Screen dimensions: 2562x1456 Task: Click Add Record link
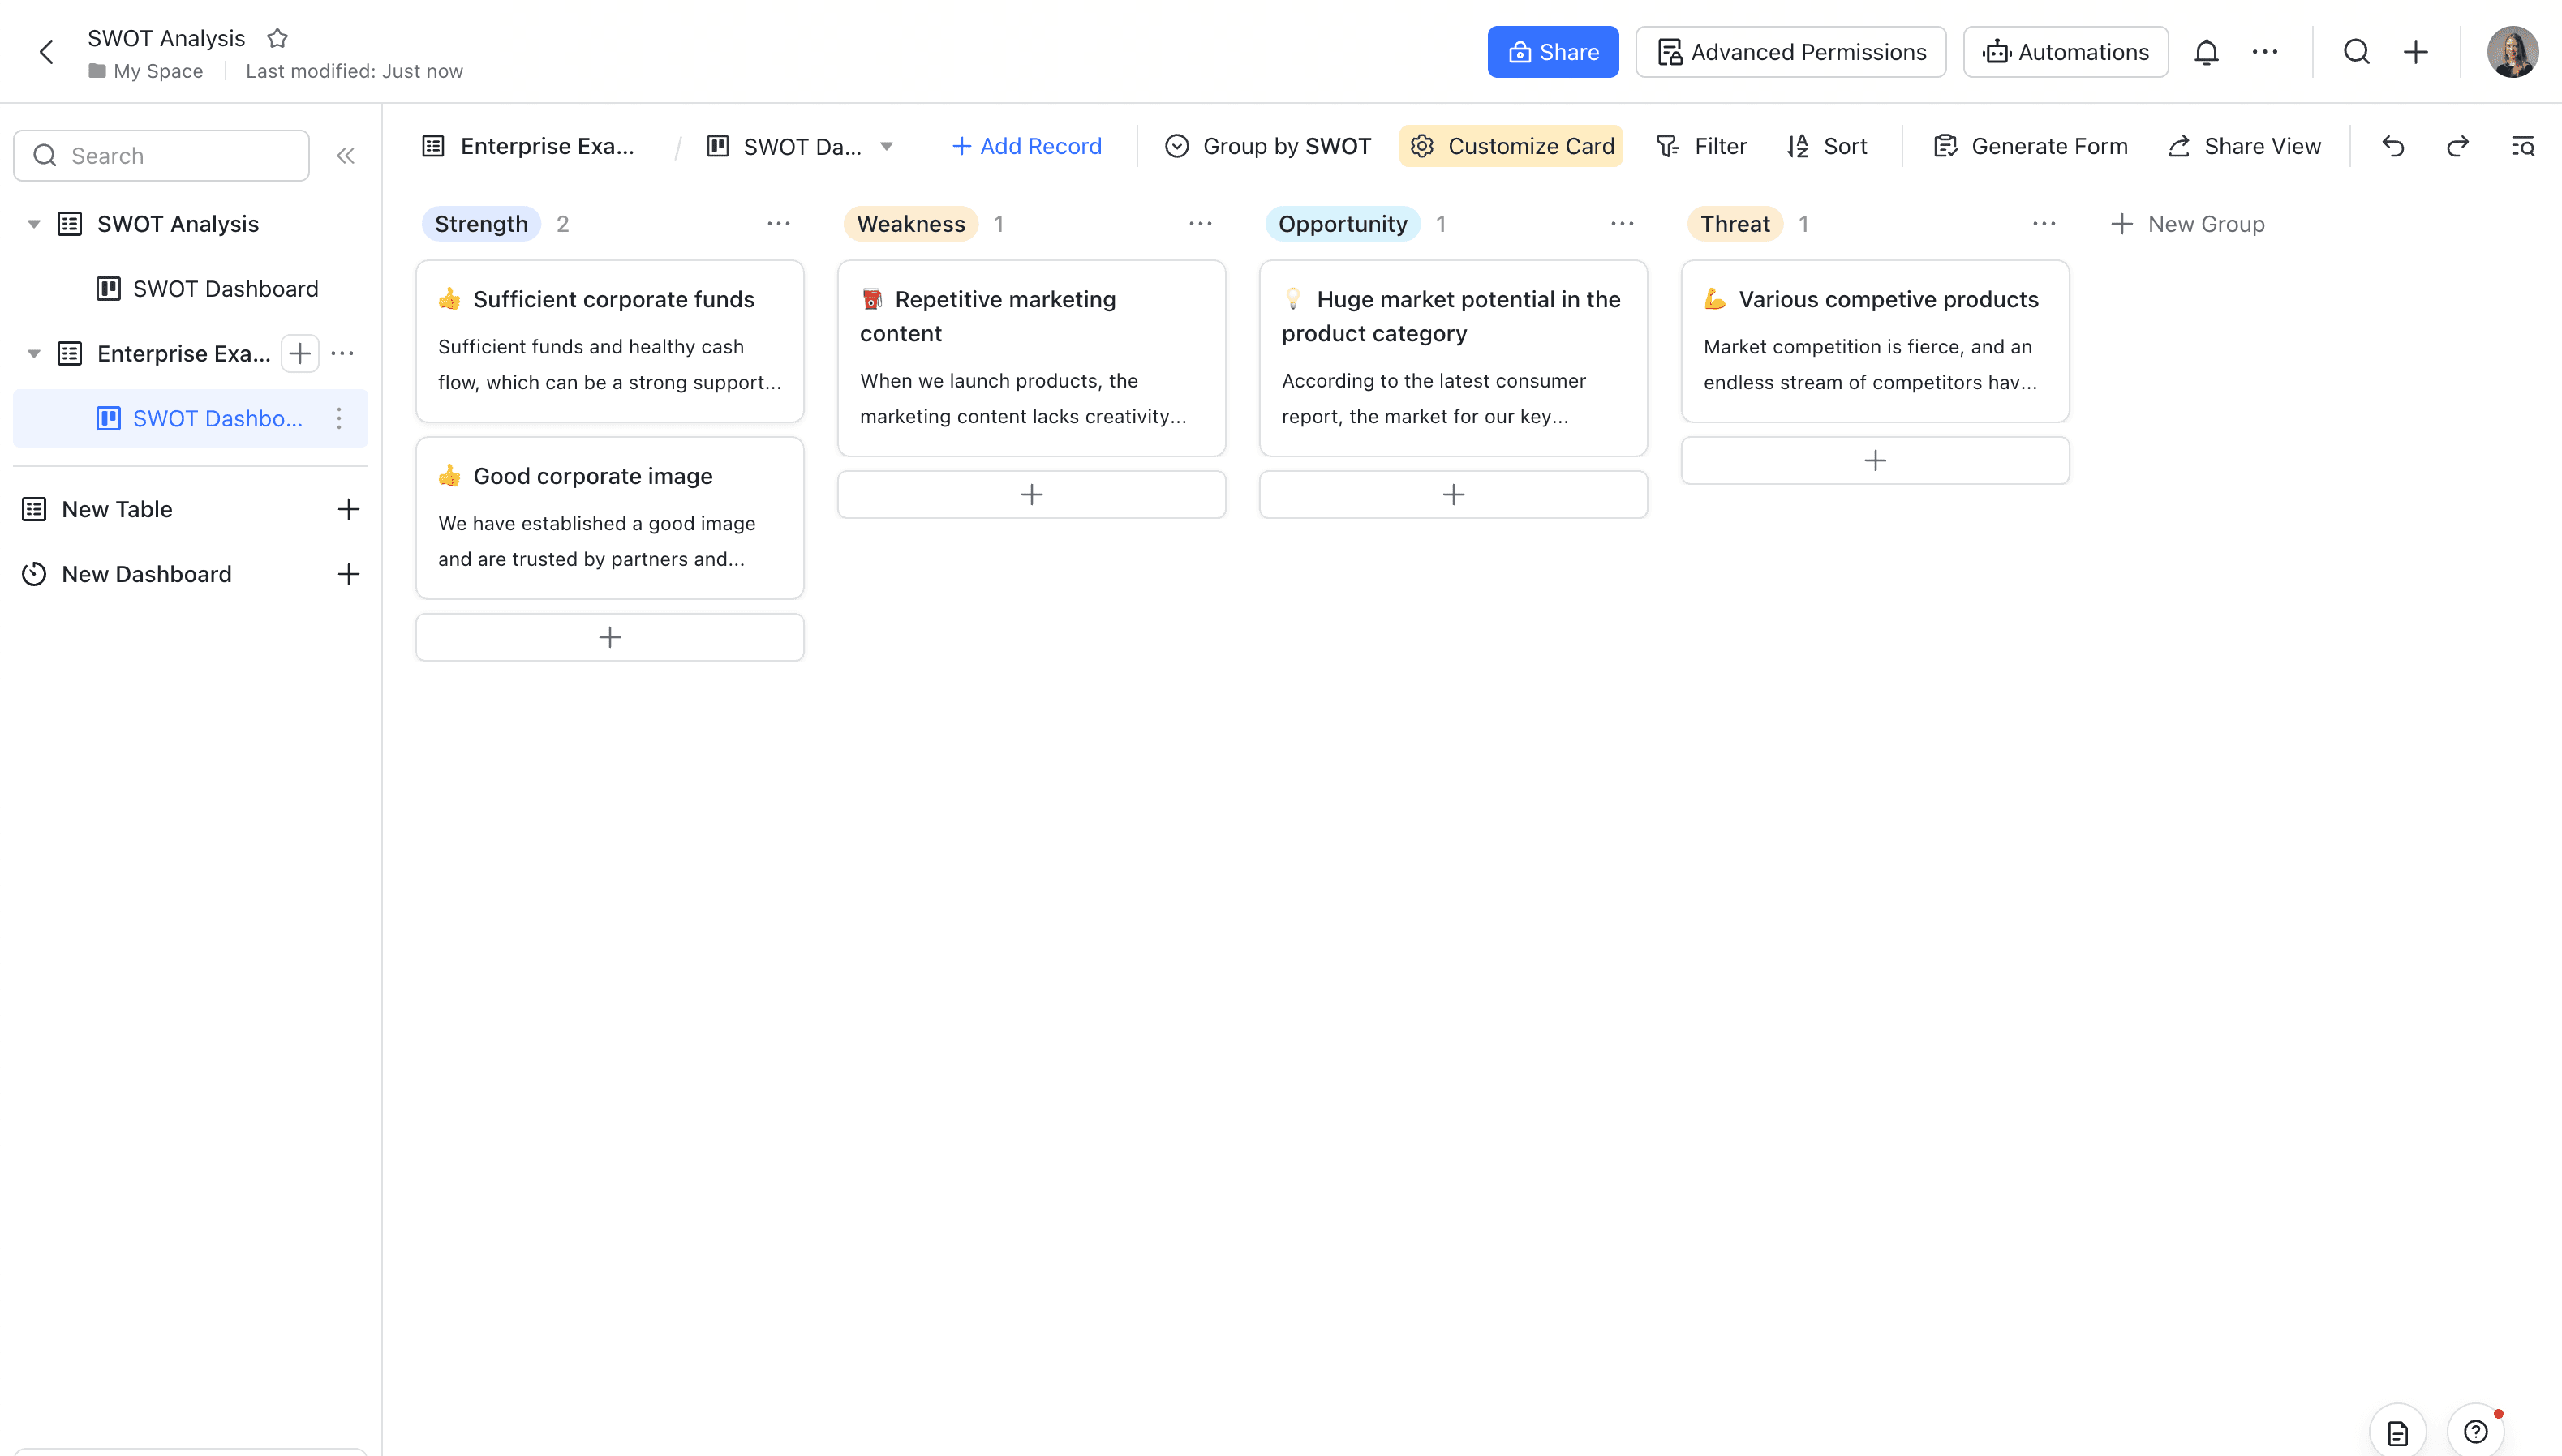point(1026,146)
